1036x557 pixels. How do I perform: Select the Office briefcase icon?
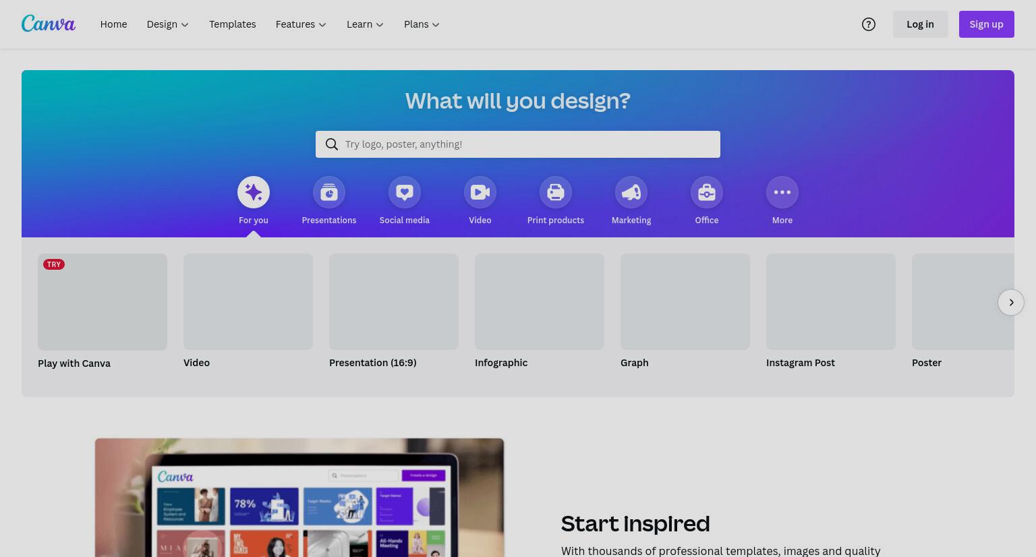tap(707, 192)
